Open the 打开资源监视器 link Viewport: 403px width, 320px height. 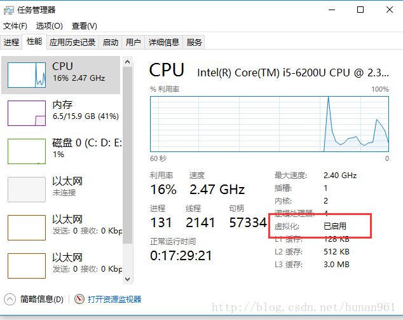click(114, 299)
